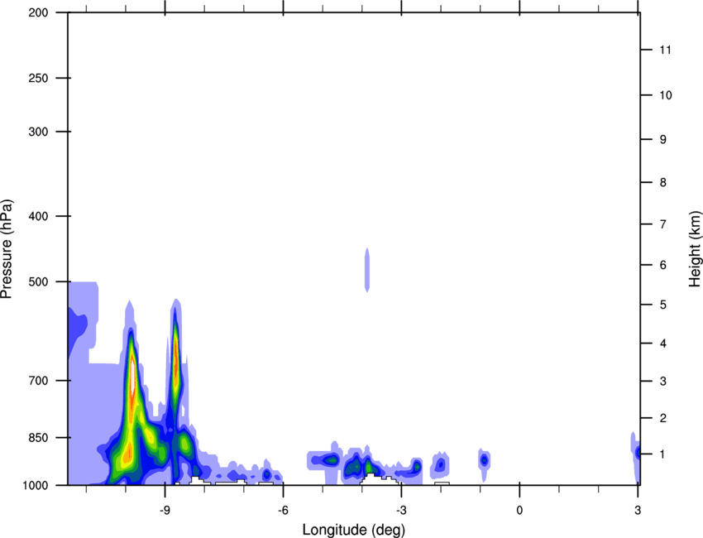Select the 250 pressure tick label

tap(38, 78)
